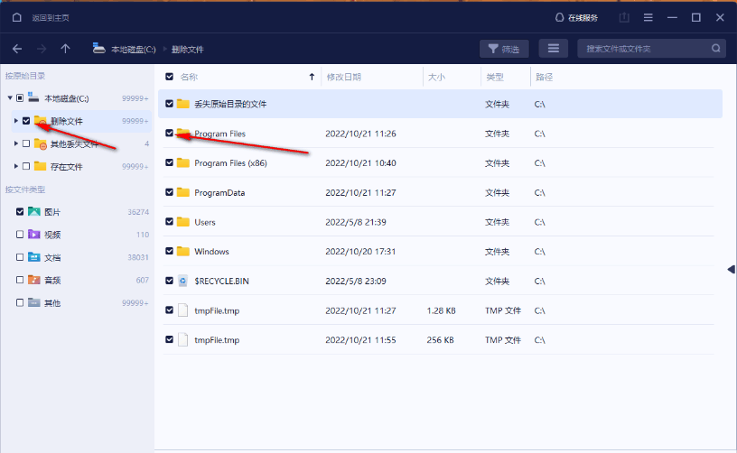The width and height of the screenshot is (737, 453).
Task: Click the documents category icon
Action: (x=33, y=257)
